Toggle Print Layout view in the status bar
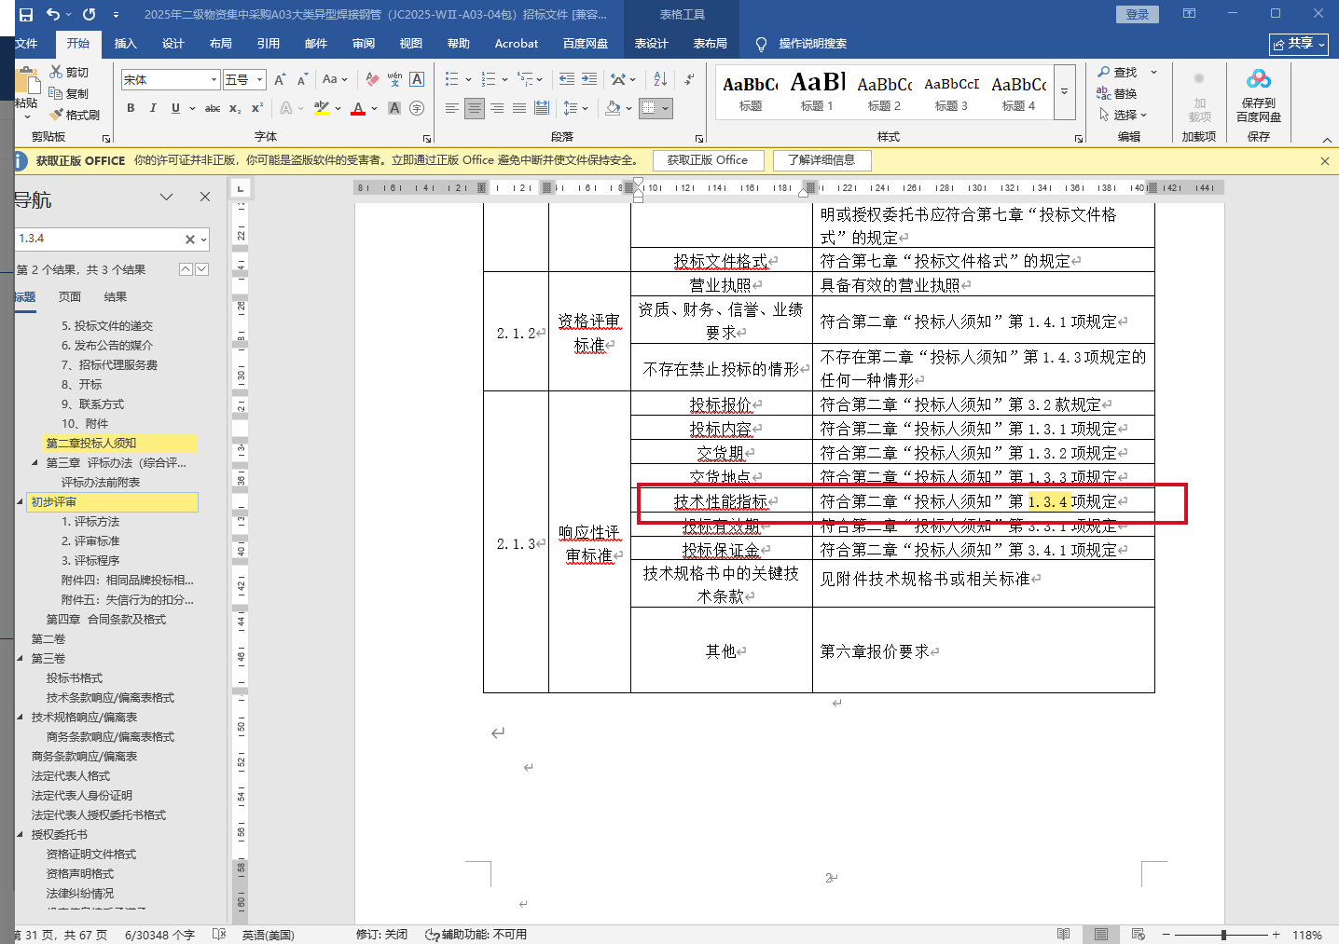 (1101, 935)
